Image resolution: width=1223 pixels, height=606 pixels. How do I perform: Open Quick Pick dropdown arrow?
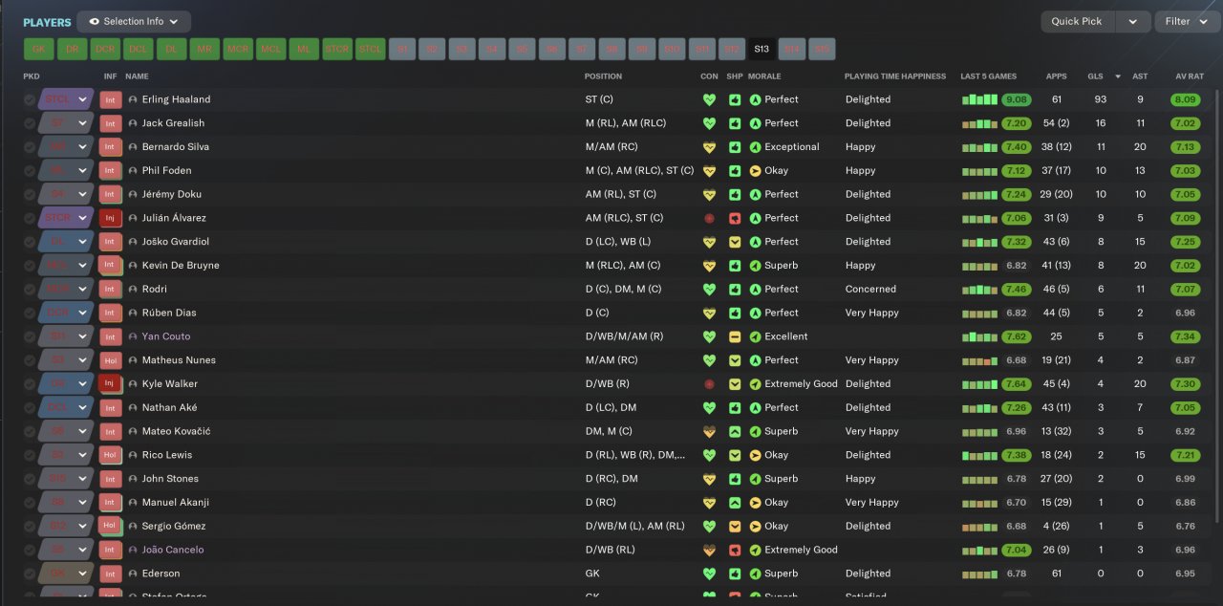pos(1132,21)
